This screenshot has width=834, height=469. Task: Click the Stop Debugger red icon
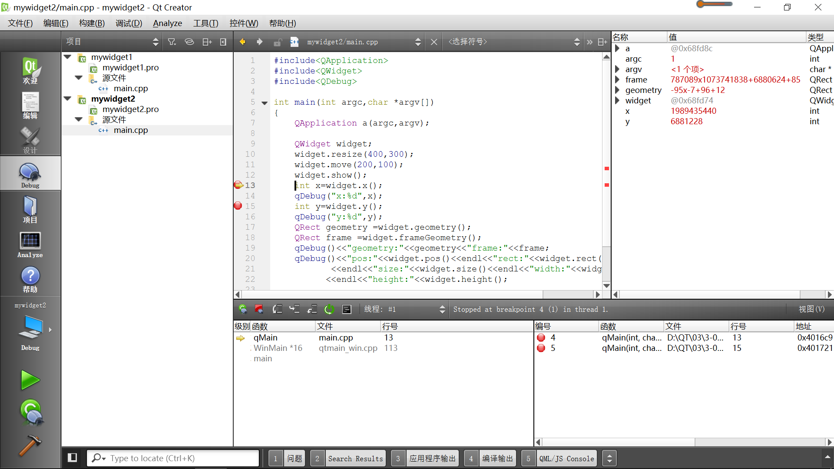(259, 309)
